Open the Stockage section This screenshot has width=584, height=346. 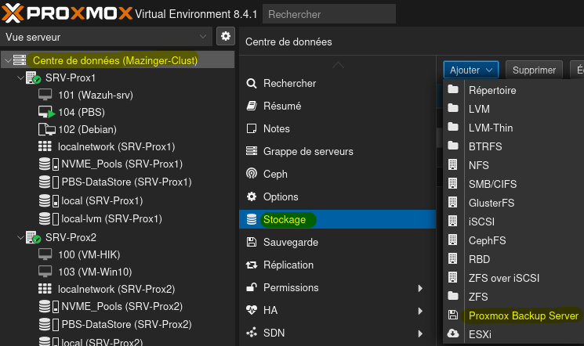[285, 219]
